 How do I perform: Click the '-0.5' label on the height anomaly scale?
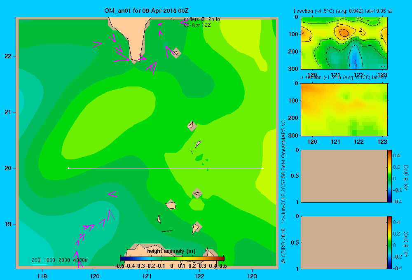[120, 266]
